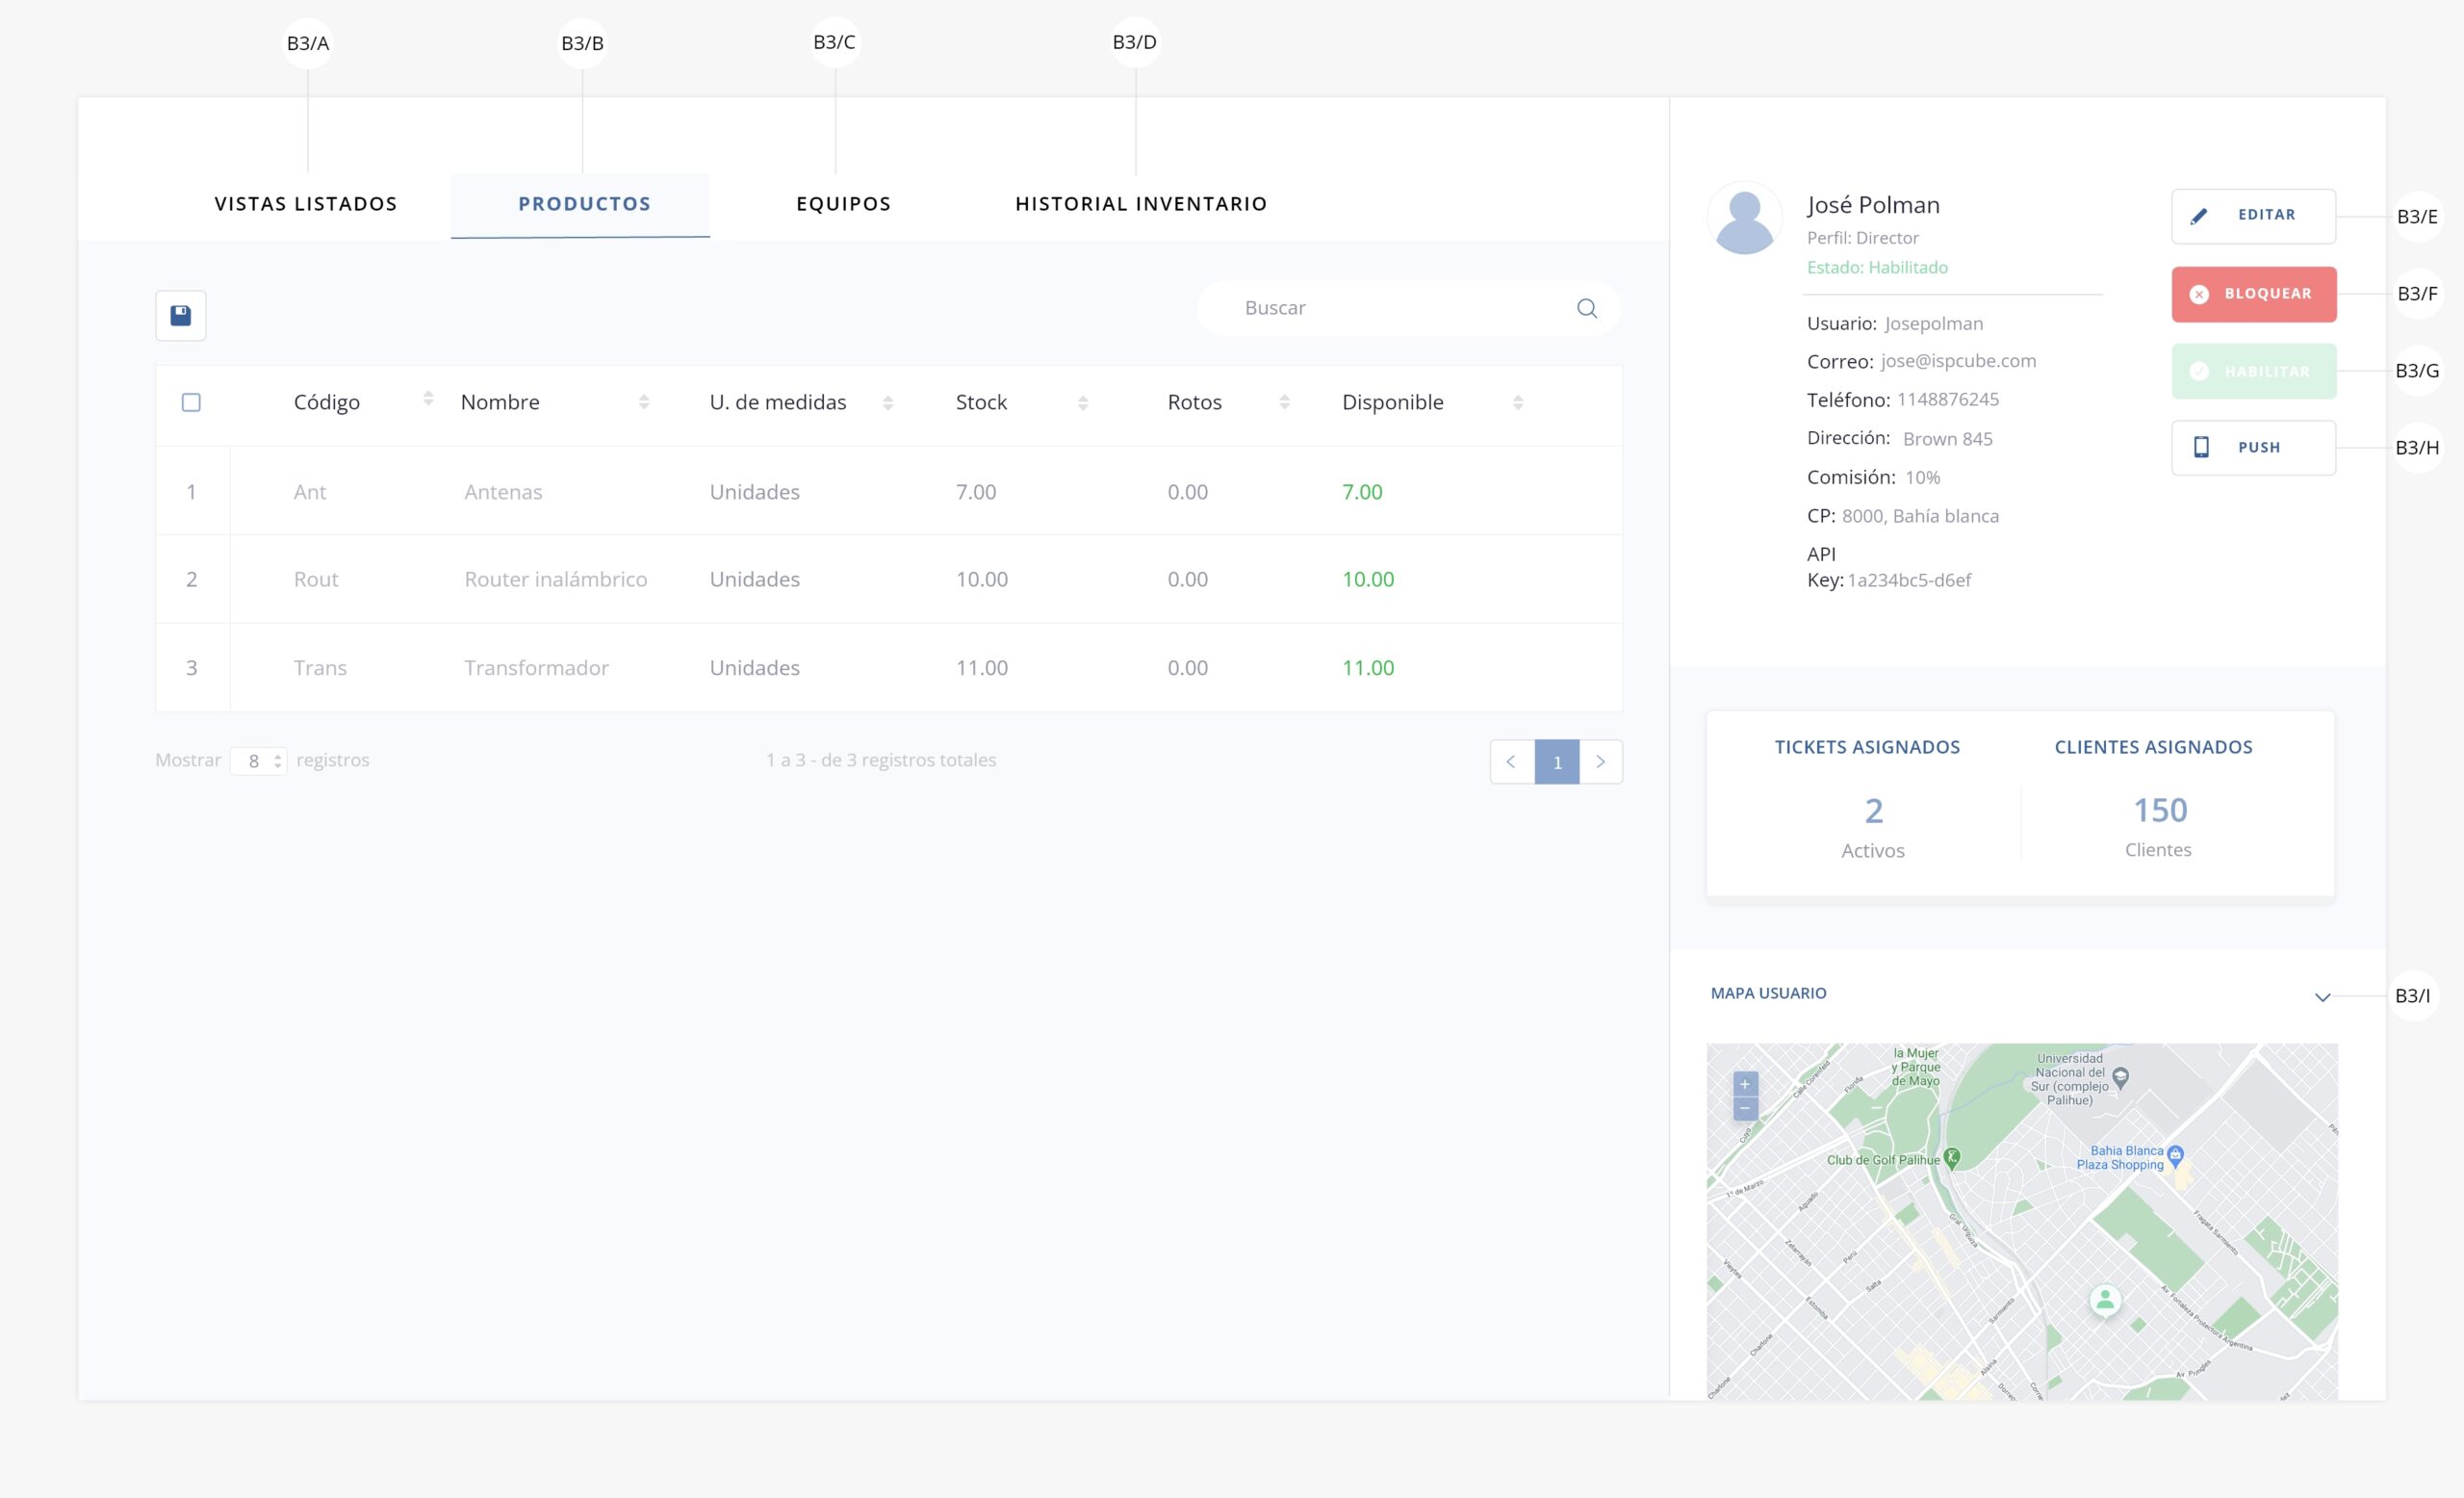Click the save floppy disk icon
Screen dimensions: 2464x1498
pyautogui.click(x=181, y=316)
